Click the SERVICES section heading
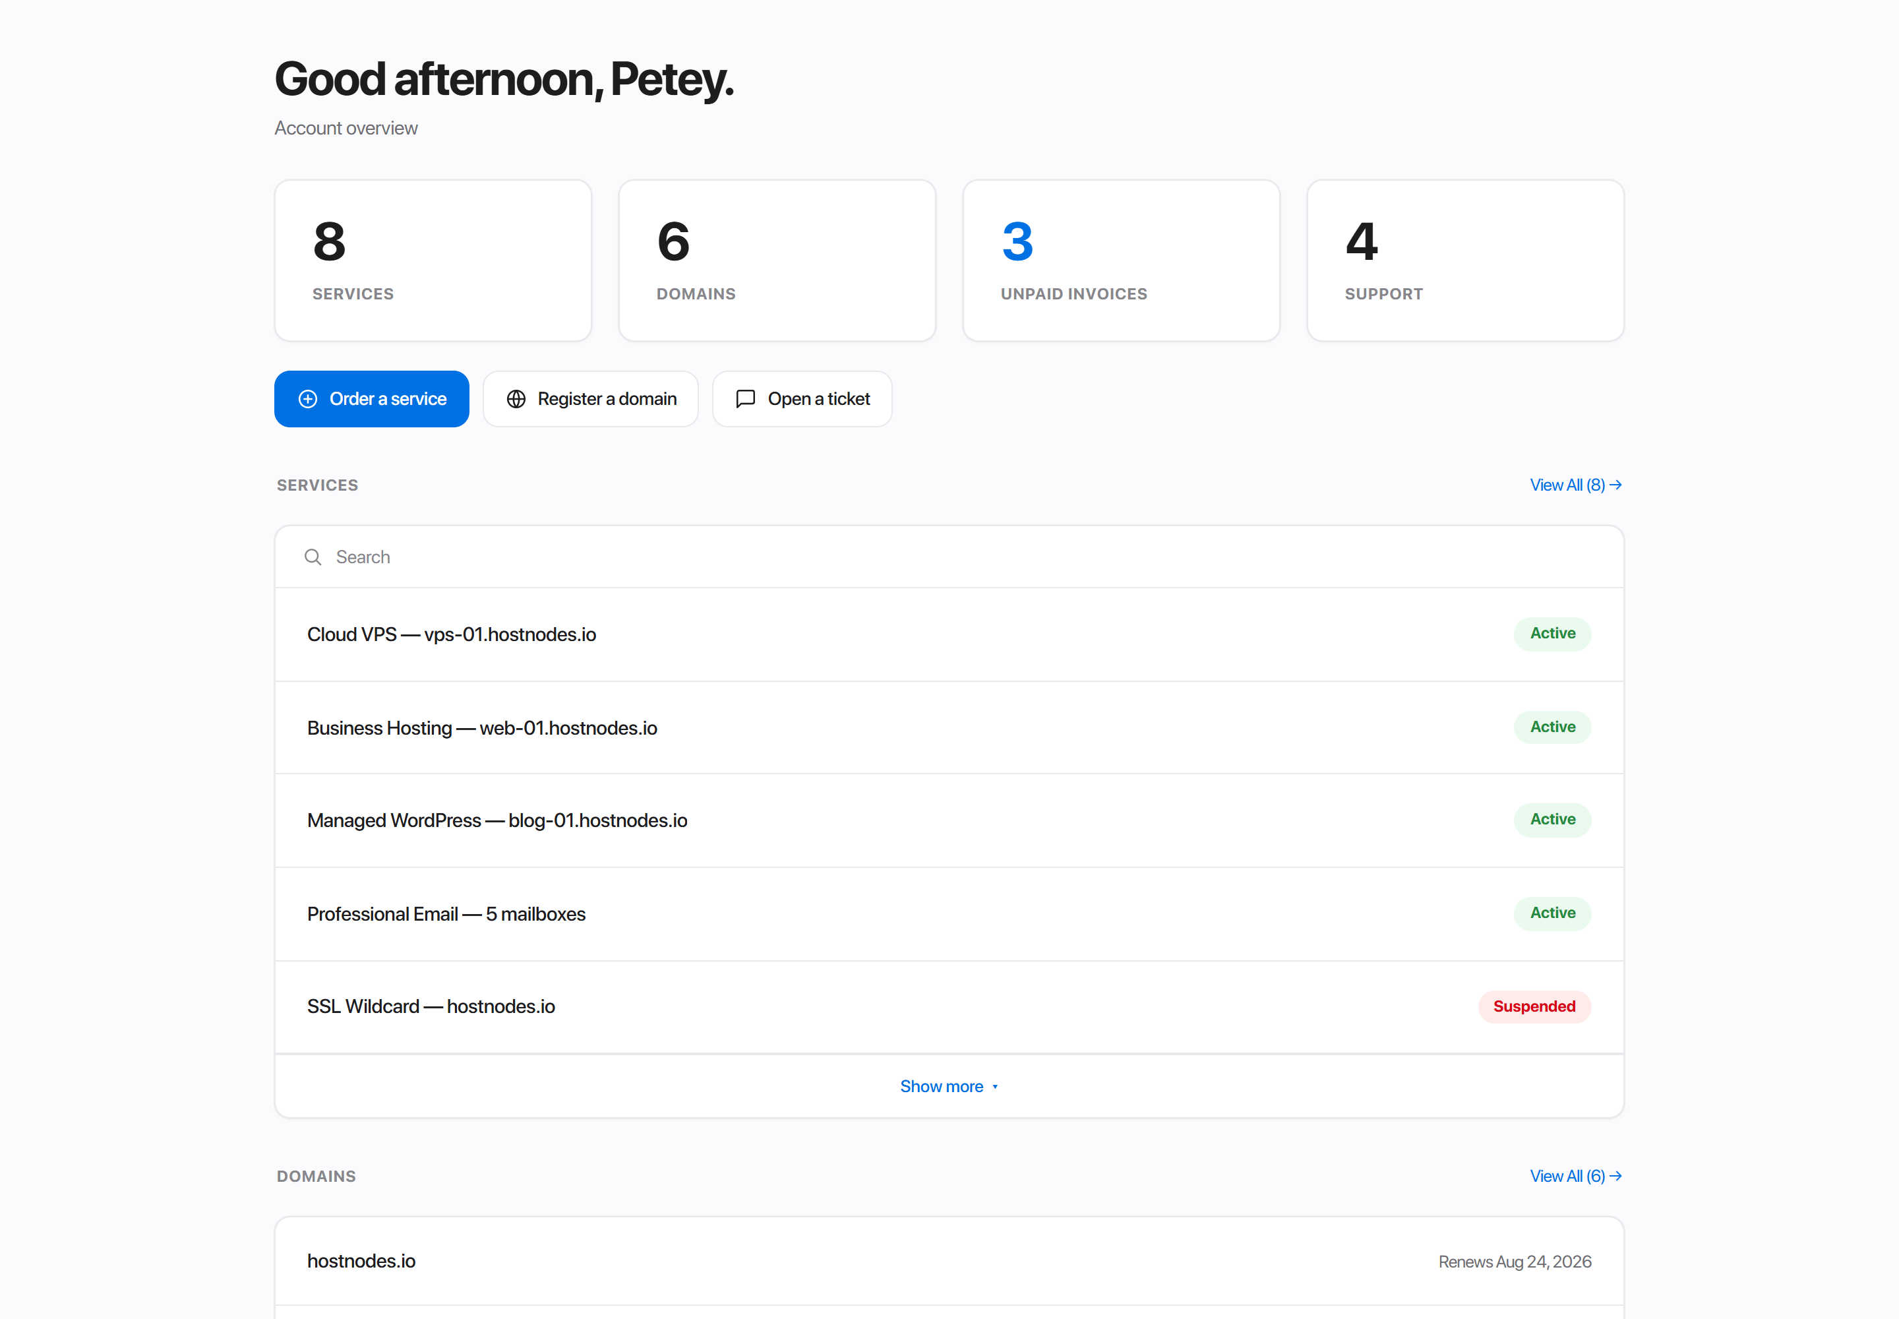1899x1319 pixels. point(317,485)
